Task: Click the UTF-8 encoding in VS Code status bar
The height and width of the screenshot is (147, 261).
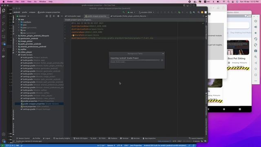Action: click(x=119, y=145)
